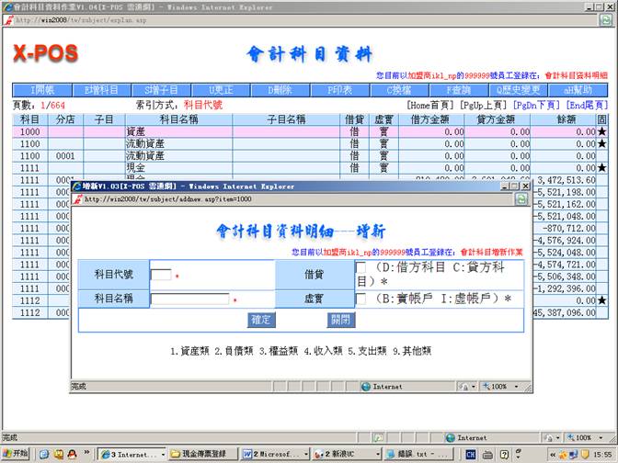Viewport: 618px width, 463px height.
Task: Click the star icon in row 1000
Action: [601, 132]
